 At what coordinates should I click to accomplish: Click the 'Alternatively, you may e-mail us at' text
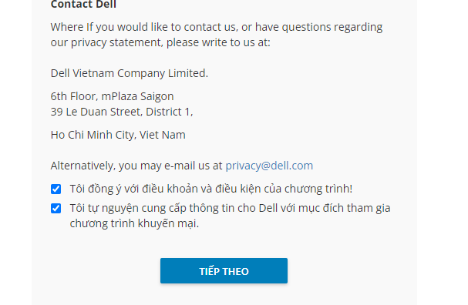click(x=136, y=166)
